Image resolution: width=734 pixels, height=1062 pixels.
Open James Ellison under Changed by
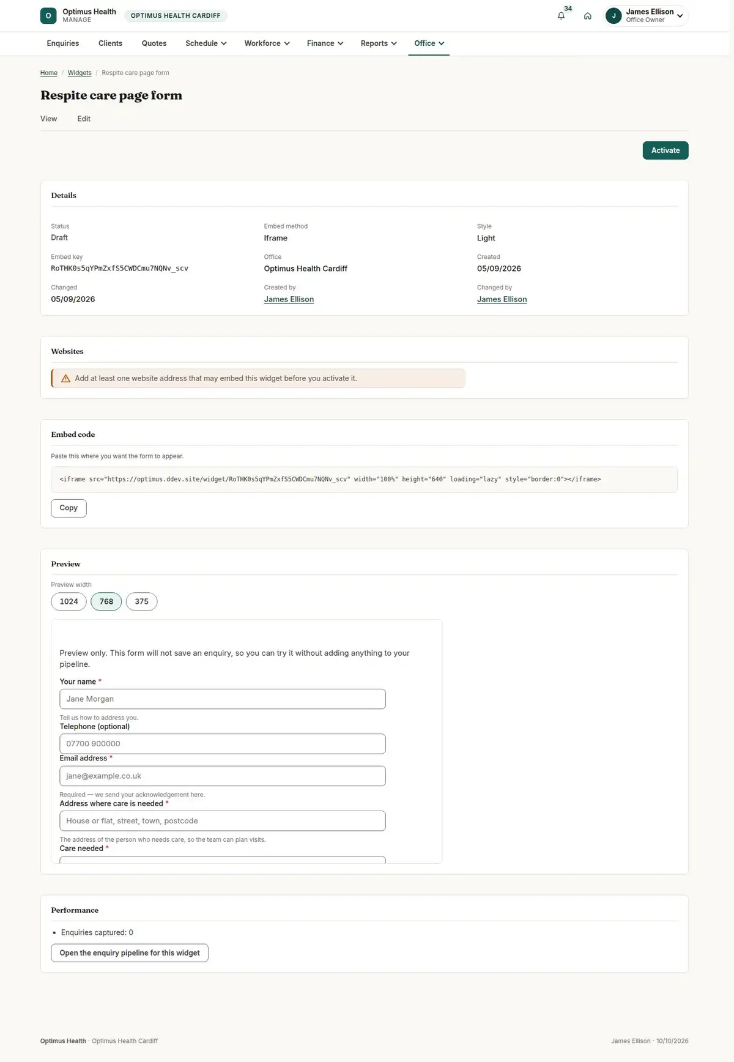click(x=502, y=299)
